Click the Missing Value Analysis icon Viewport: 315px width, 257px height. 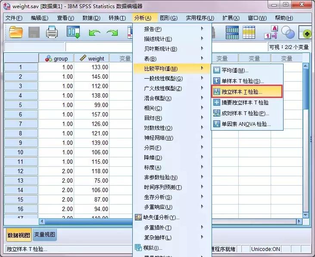click(138, 217)
